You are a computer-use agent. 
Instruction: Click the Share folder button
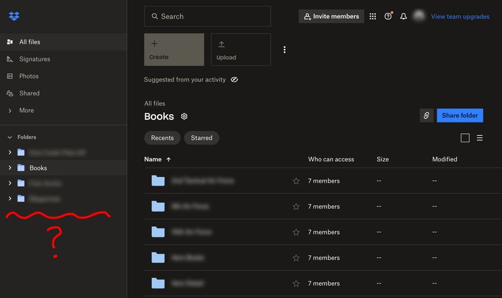click(459, 115)
